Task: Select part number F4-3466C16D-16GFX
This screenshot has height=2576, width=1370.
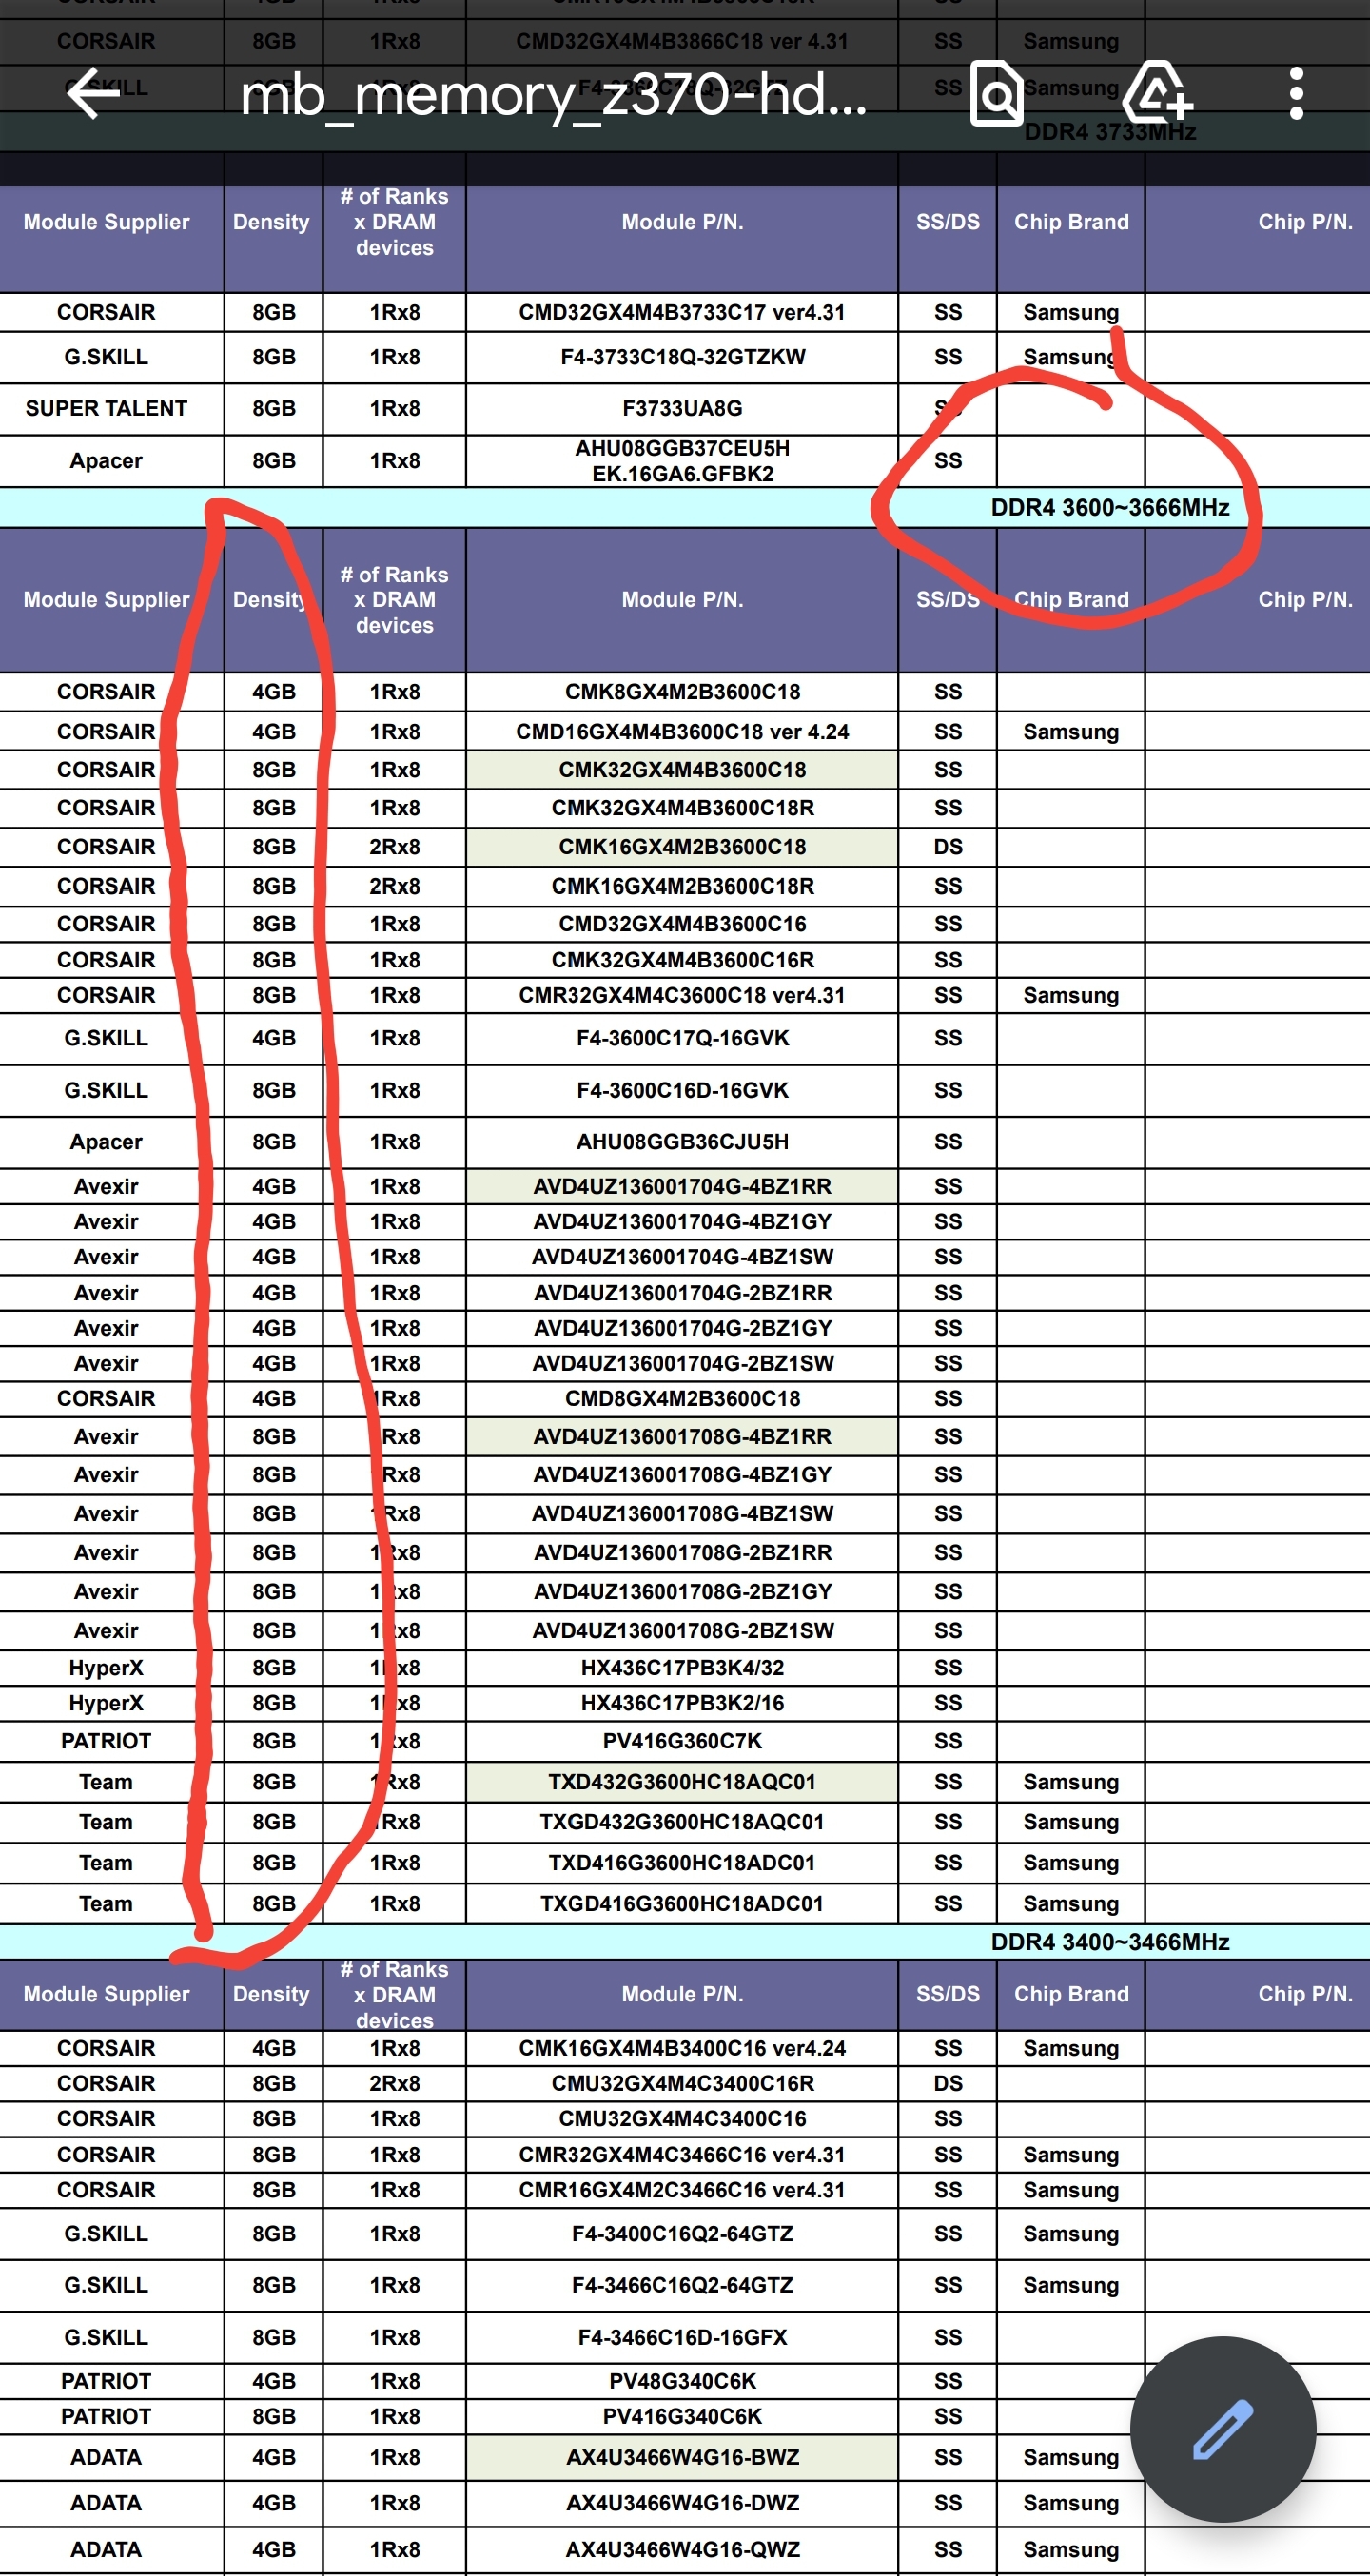Action: 682,2337
